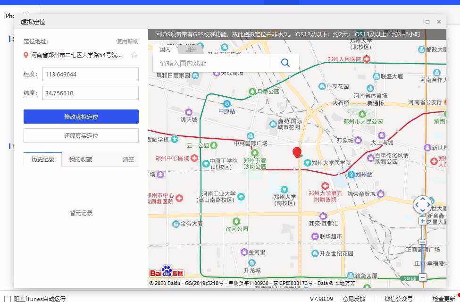Click the Baidu map logo
The height and width of the screenshot is (302, 460).
click(x=167, y=271)
